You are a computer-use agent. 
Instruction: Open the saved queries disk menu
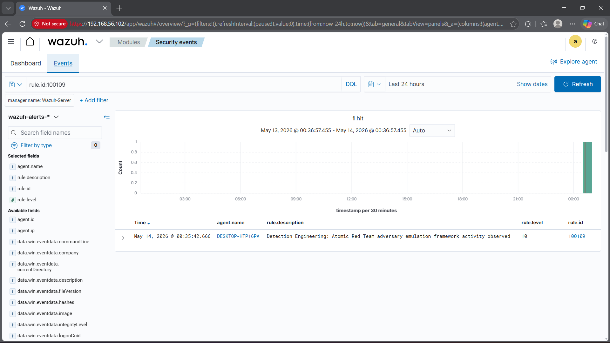coord(16,84)
